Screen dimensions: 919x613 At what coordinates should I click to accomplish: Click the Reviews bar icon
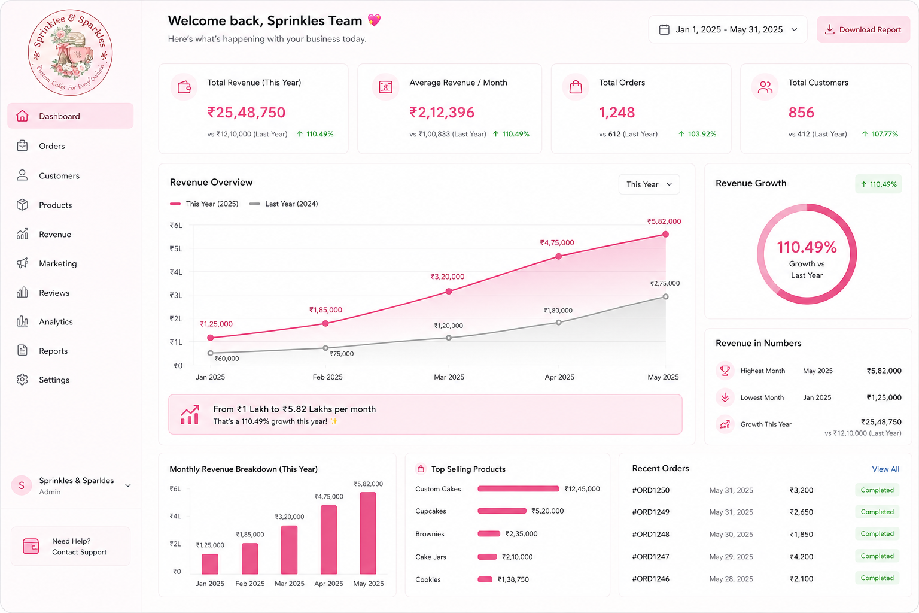coord(22,292)
